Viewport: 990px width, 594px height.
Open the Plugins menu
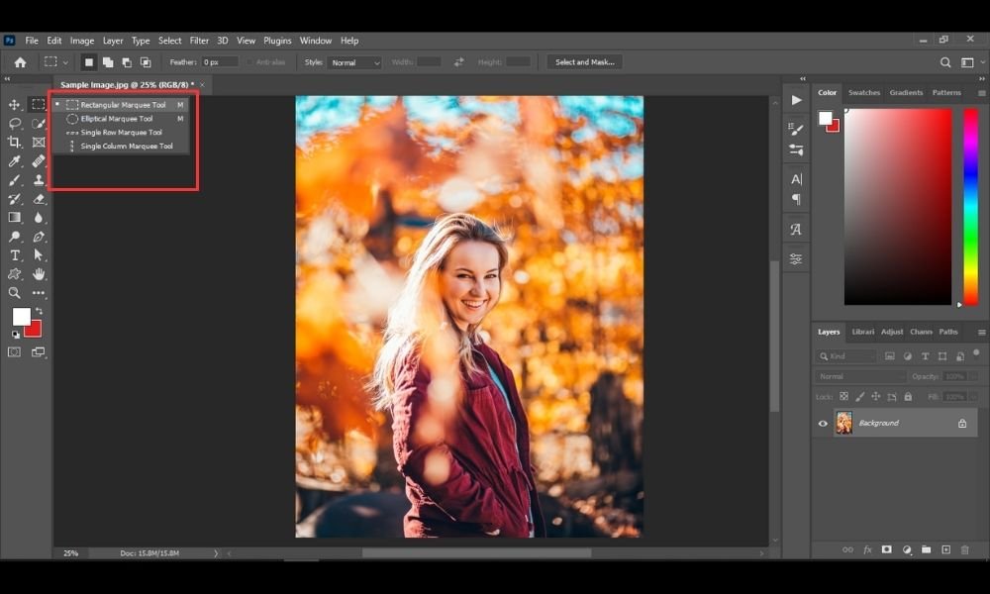[x=277, y=41]
